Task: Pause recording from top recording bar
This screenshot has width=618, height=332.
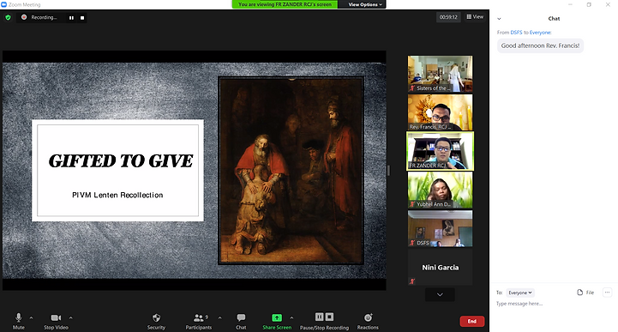Action: pyautogui.click(x=71, y=18)
